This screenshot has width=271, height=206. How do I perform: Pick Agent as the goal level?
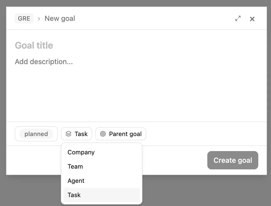[76, 181]
